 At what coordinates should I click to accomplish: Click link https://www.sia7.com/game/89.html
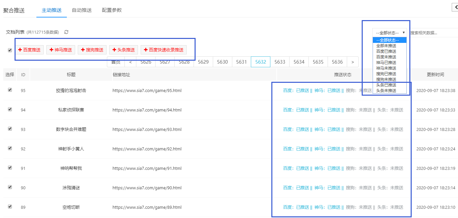pyautogui.click(x=147, y=207)
